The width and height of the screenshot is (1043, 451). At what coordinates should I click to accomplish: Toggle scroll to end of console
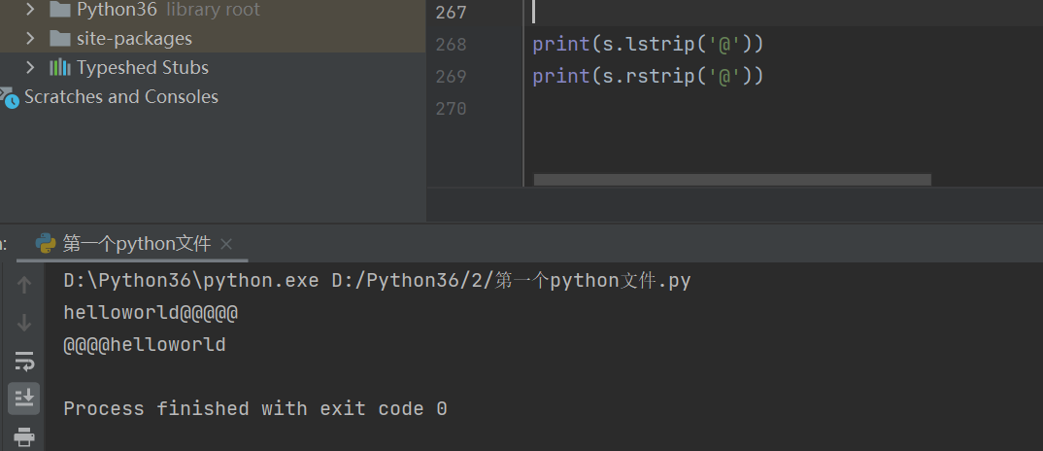(x=24, y=398)
